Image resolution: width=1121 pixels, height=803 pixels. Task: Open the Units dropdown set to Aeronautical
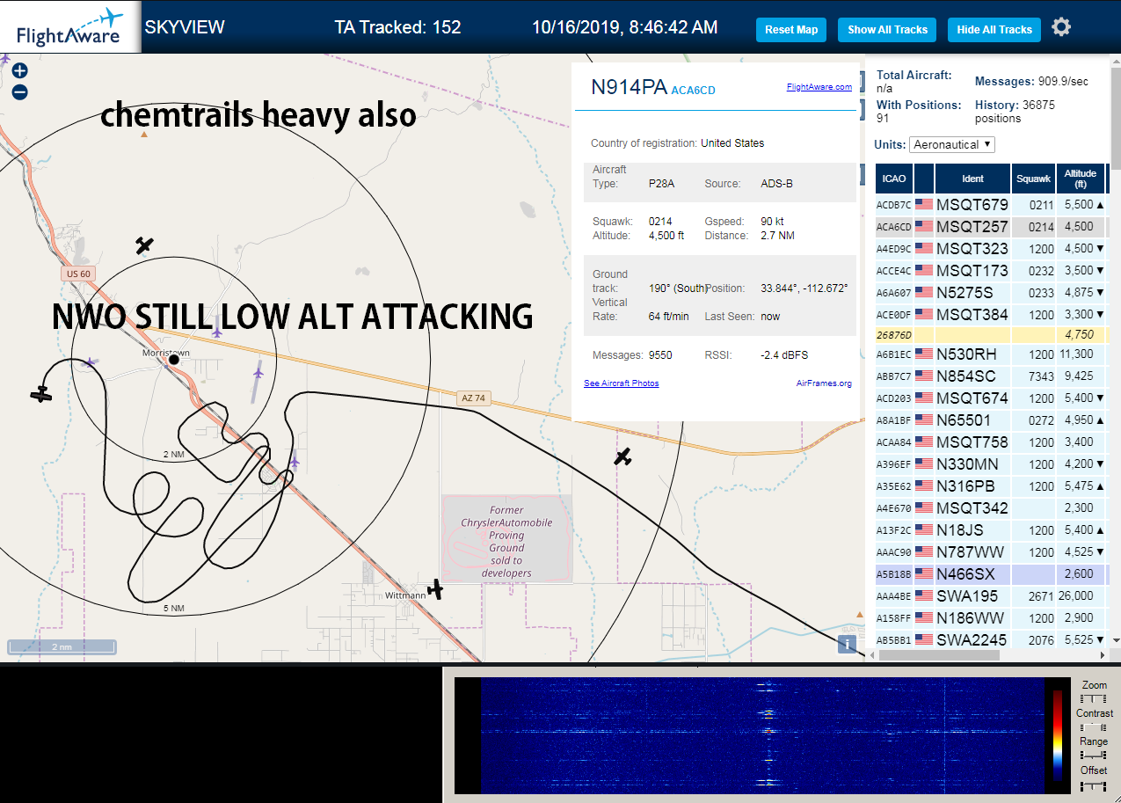[x=952, y=144]
